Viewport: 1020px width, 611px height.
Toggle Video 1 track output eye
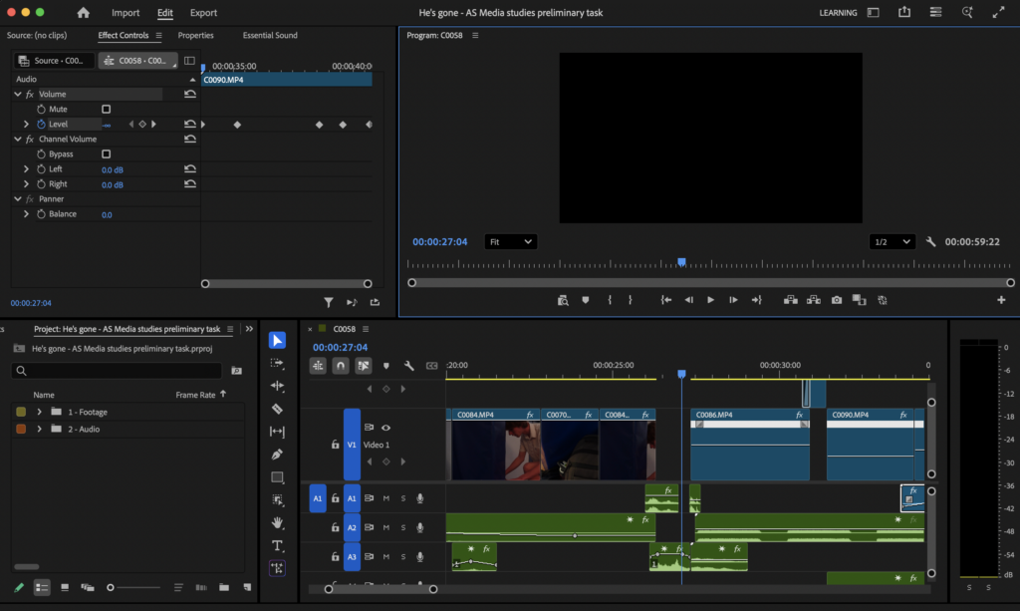coord(385,428)
